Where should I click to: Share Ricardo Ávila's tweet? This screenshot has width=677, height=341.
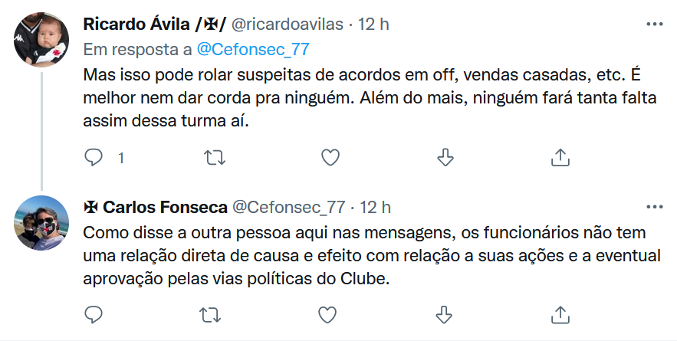pyautogui.click(x=560, y=158)
